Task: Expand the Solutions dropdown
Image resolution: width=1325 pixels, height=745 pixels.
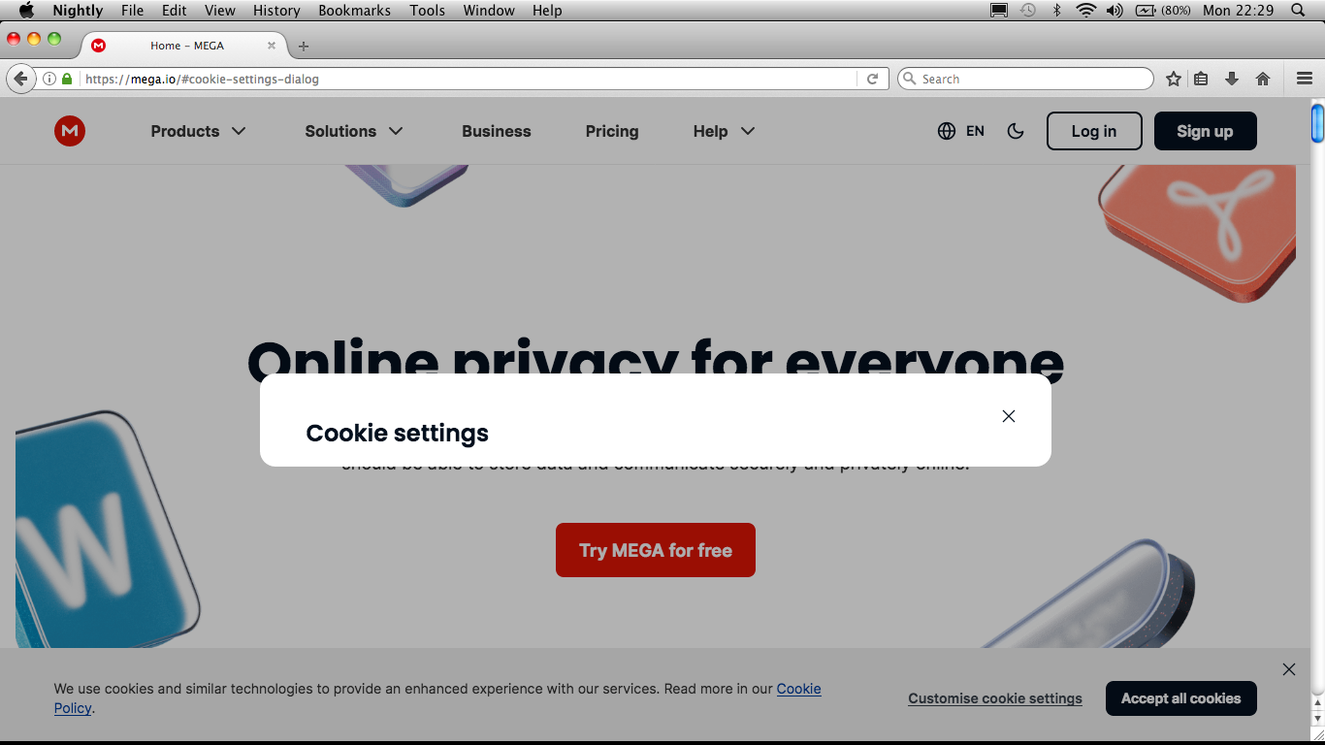Action: click(354, 131)
